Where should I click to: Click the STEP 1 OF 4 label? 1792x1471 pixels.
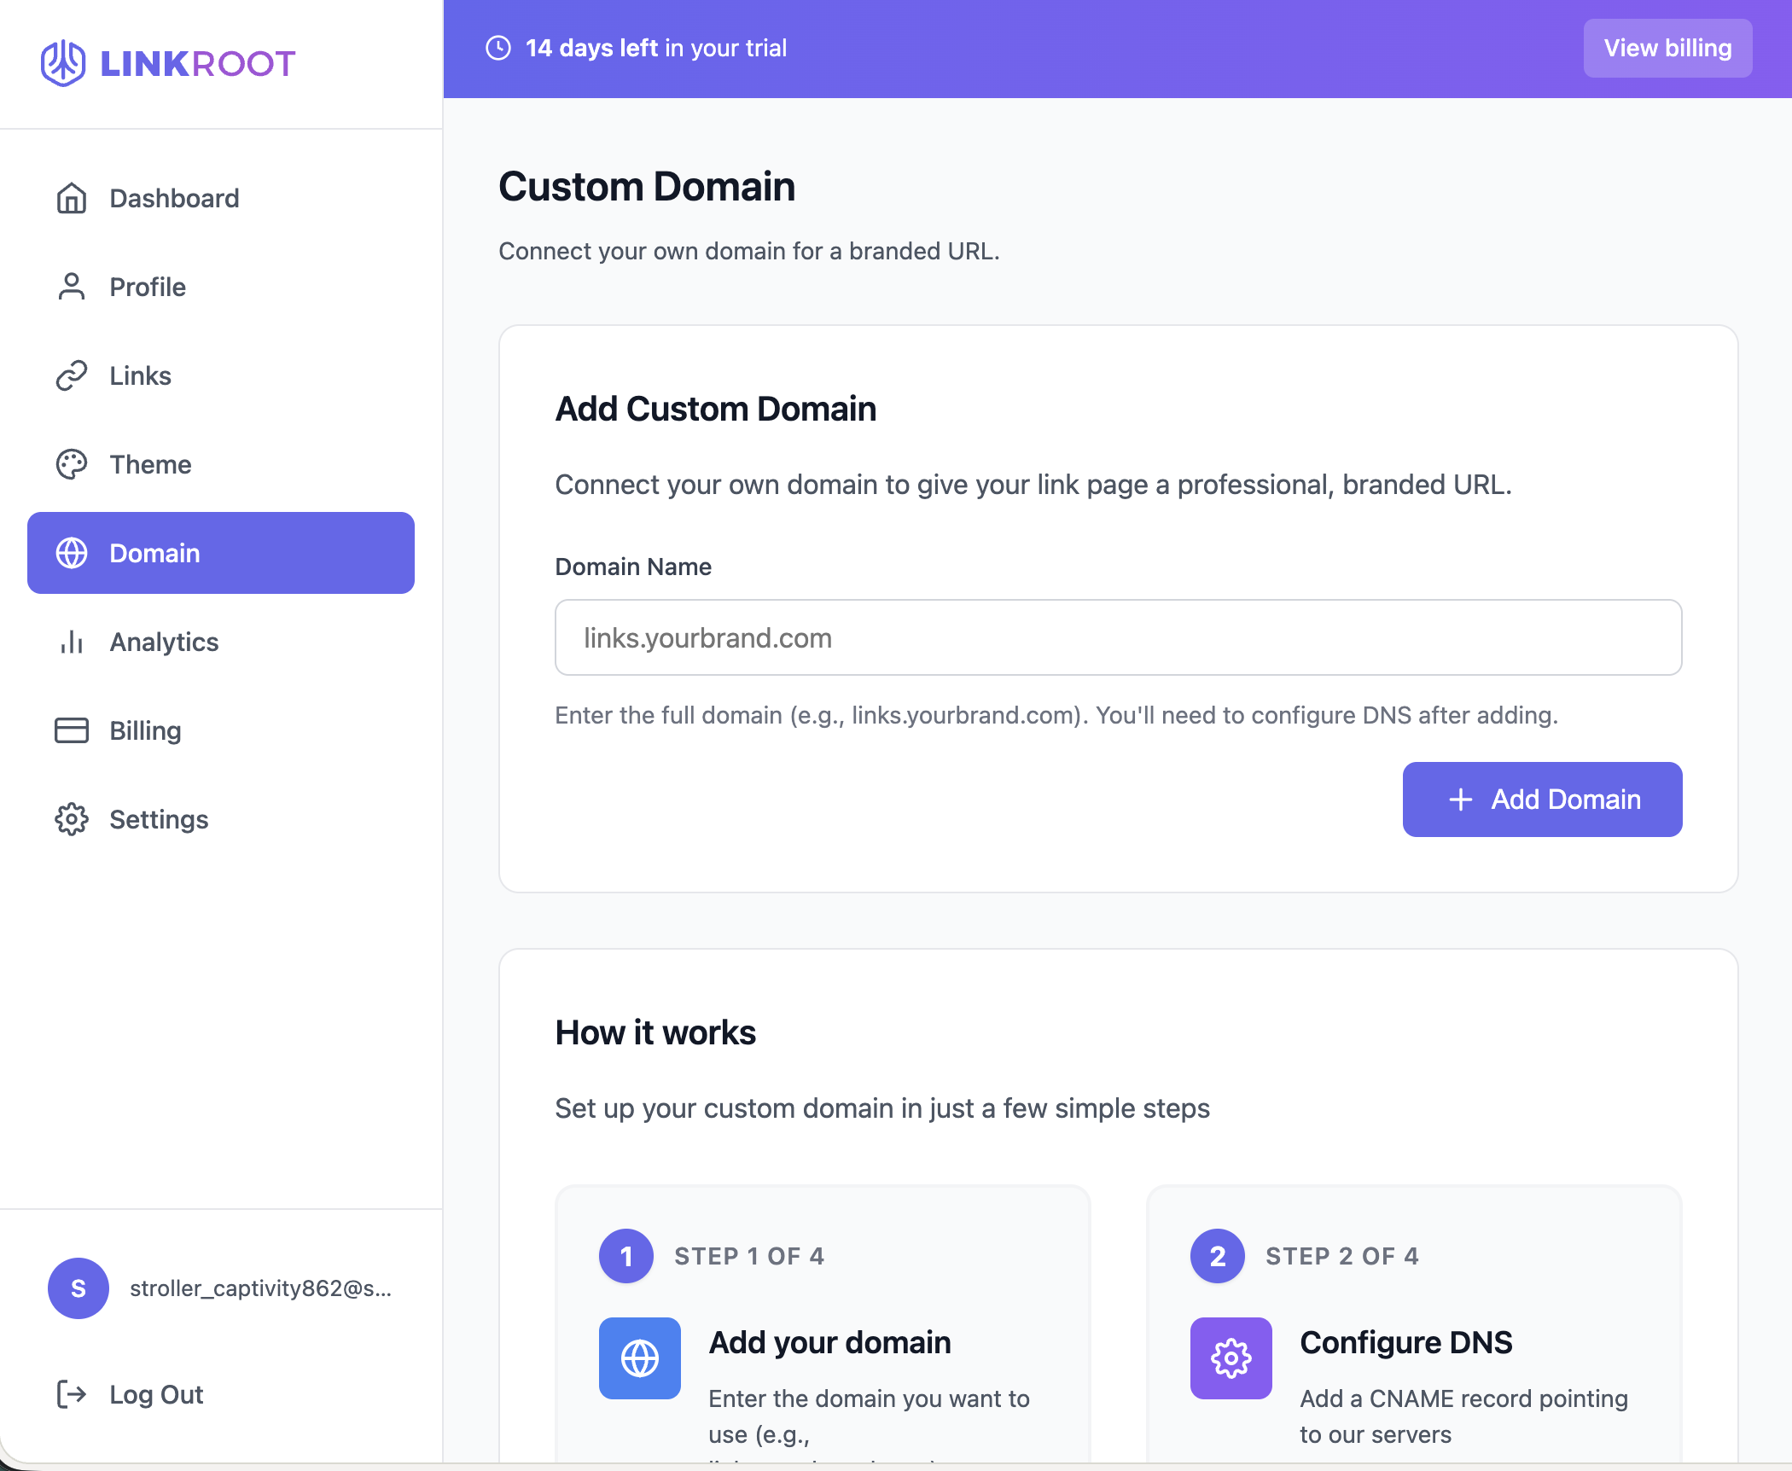(749, 1256)
